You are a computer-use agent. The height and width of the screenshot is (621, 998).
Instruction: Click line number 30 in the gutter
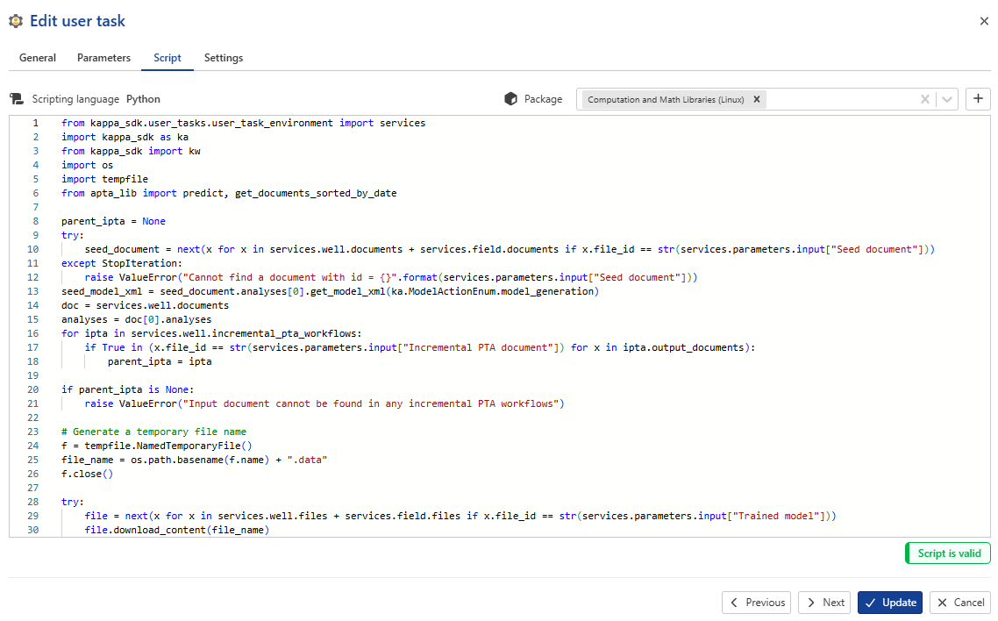click(32, 530)
